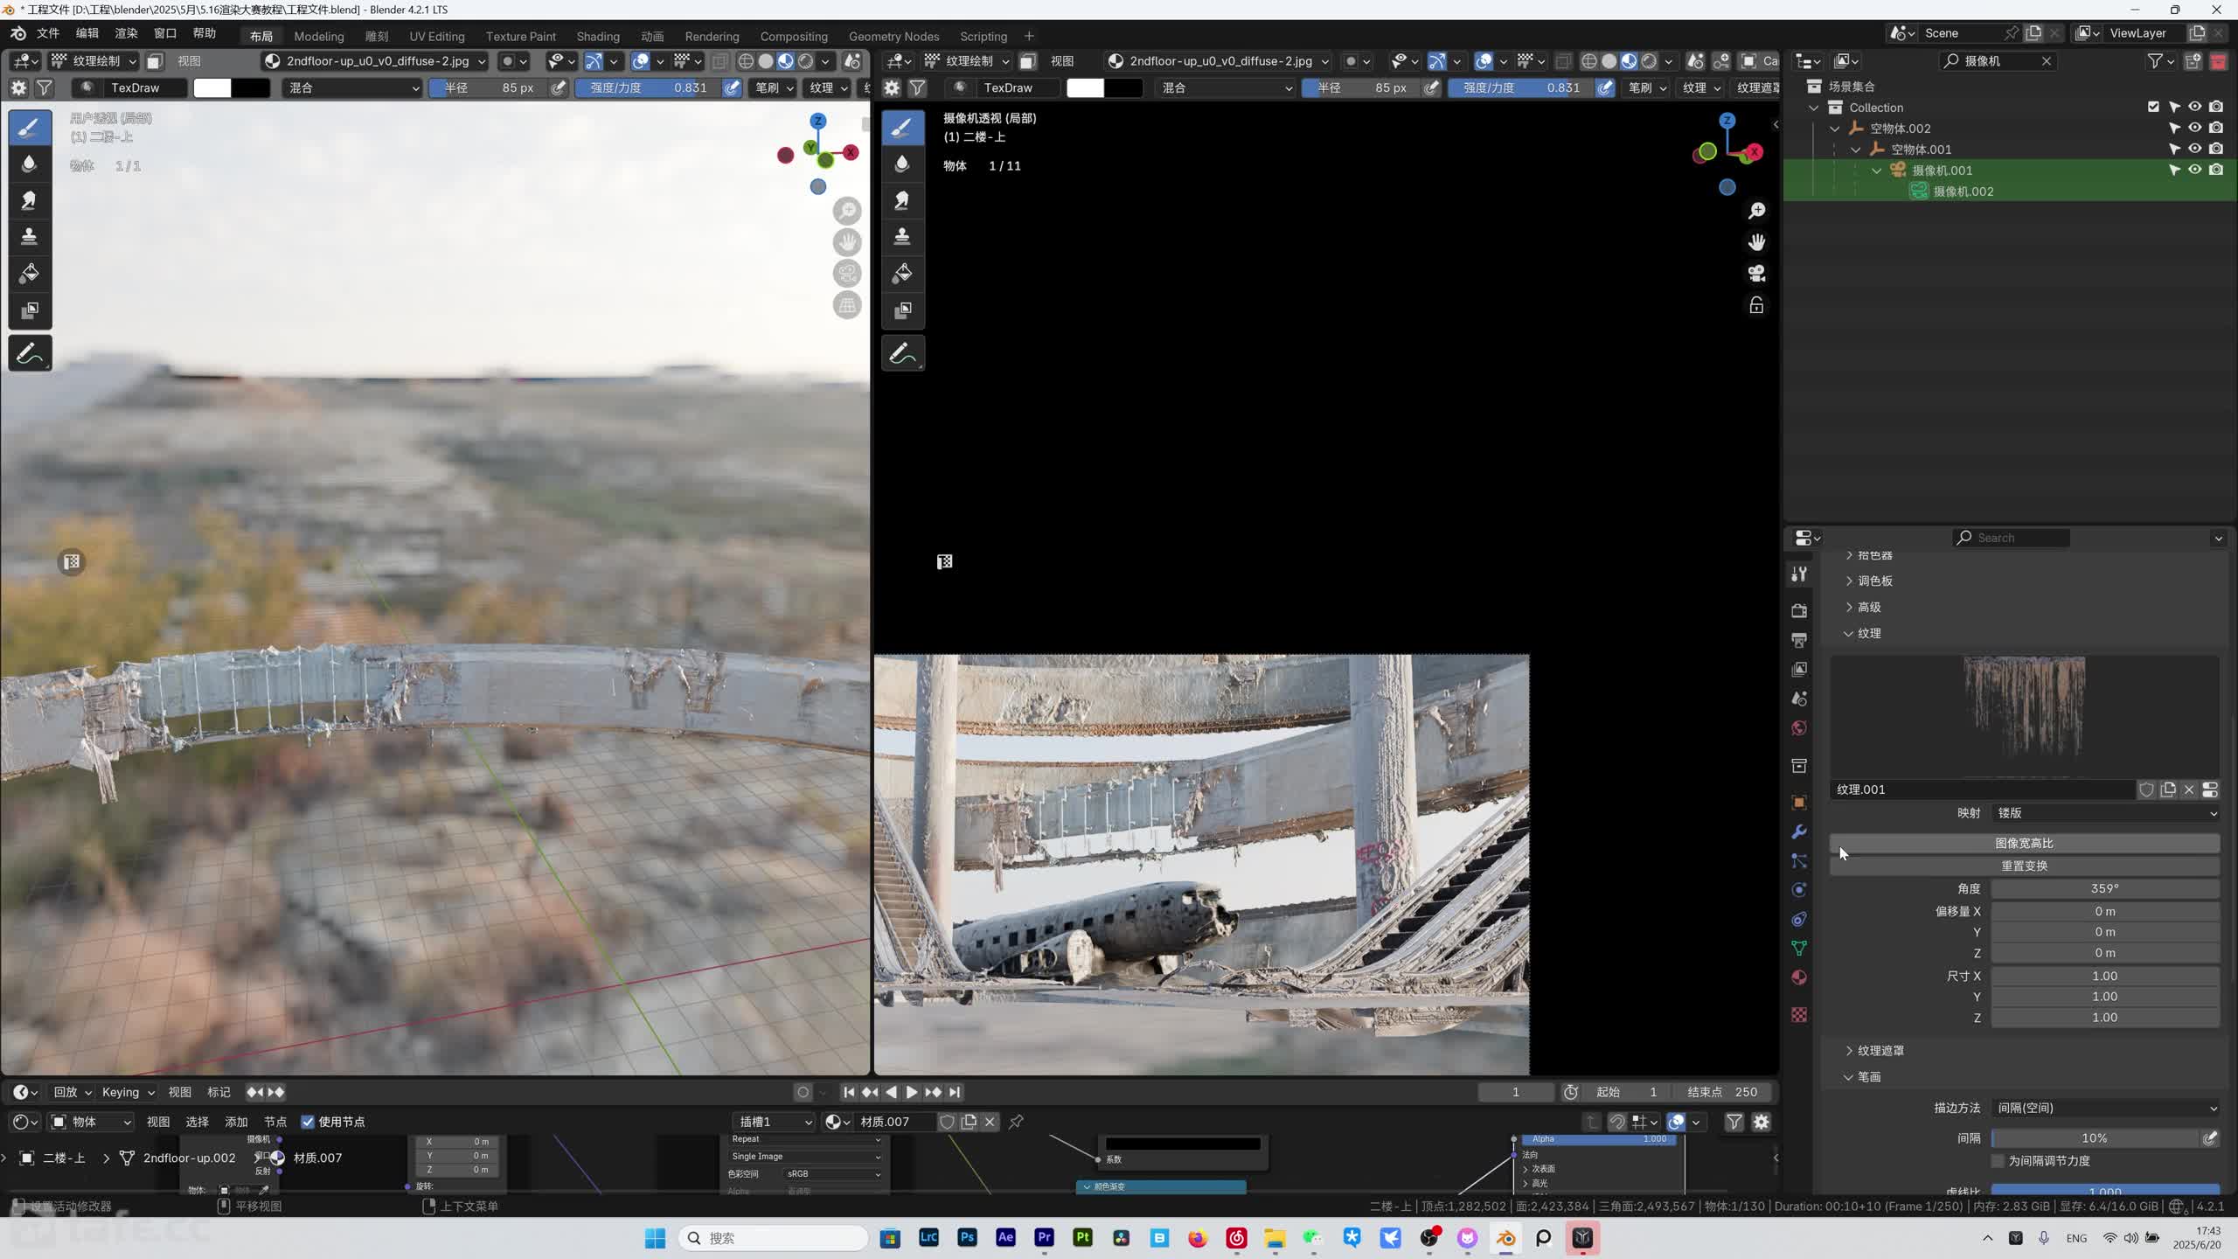Open the 插槽1 slot dropdown in node editor
Image resolution: width=2238 pixels, height=1259 pixels.
pos(775,1122)
